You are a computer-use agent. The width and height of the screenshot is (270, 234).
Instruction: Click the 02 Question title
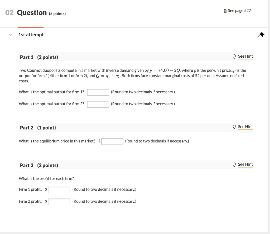tap(26, 13)
